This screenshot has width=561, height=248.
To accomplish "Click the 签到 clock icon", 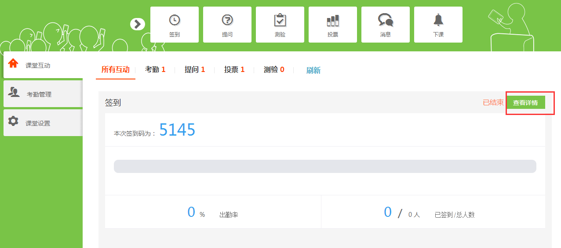I will (x=175, y=20).
